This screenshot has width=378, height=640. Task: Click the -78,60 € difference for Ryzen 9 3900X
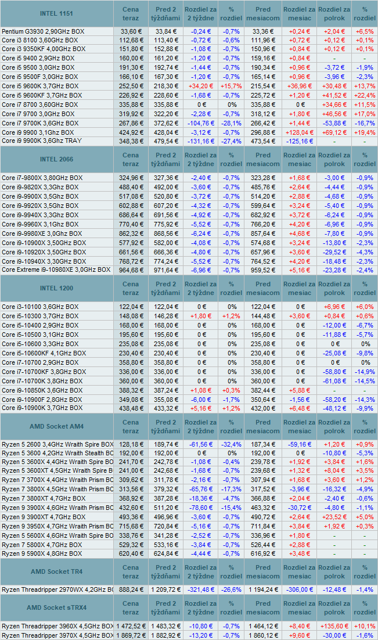[x=200, y=508]
